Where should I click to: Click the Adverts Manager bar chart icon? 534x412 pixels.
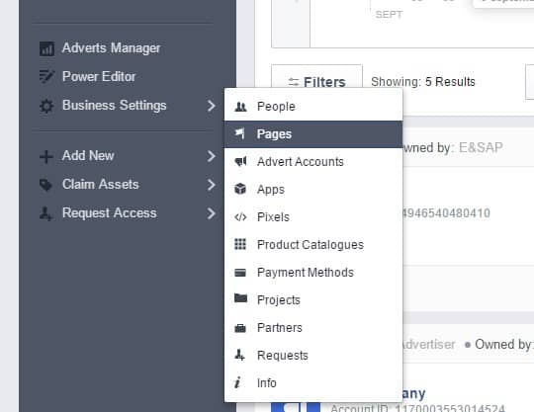46,48
